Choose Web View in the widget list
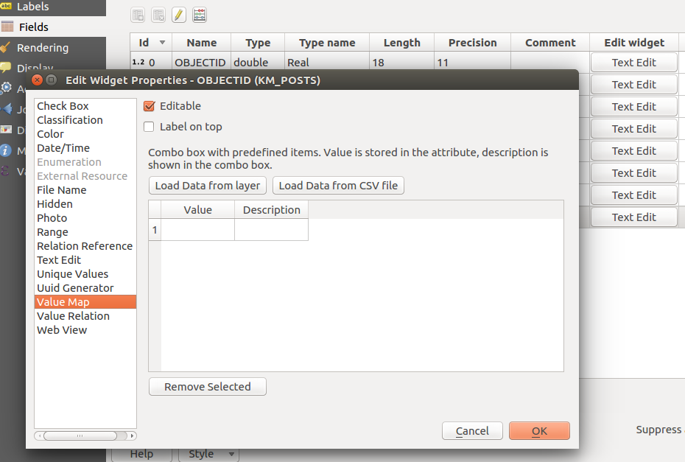This screenshot has height=462, width=685. pyautogui.click(x=85, y=330)
